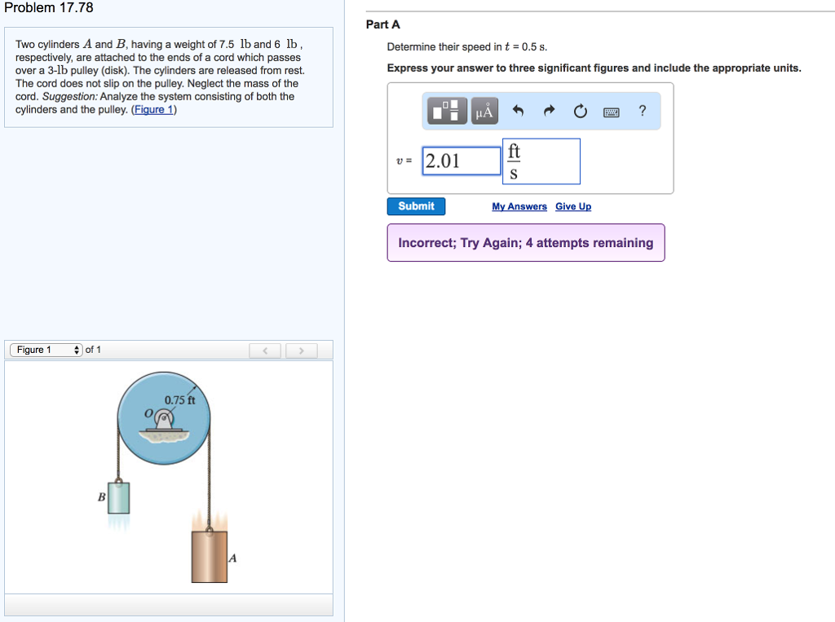Reset the answer box with circular arrow
This screenshot has height=622, width=835.
click(x=580, y=111)
